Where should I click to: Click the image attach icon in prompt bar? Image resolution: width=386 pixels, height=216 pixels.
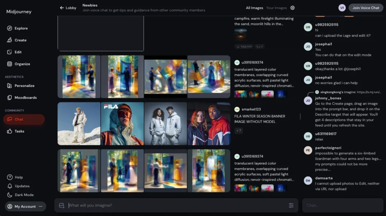(x=62, y=205)
